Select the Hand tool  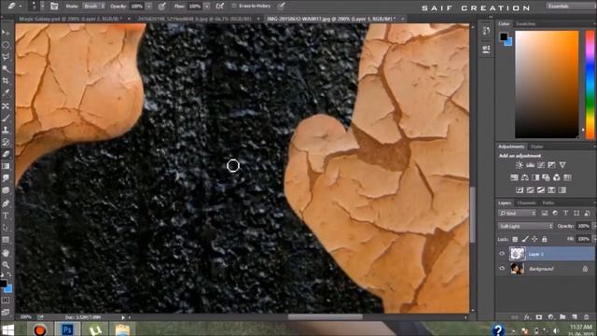6,253
